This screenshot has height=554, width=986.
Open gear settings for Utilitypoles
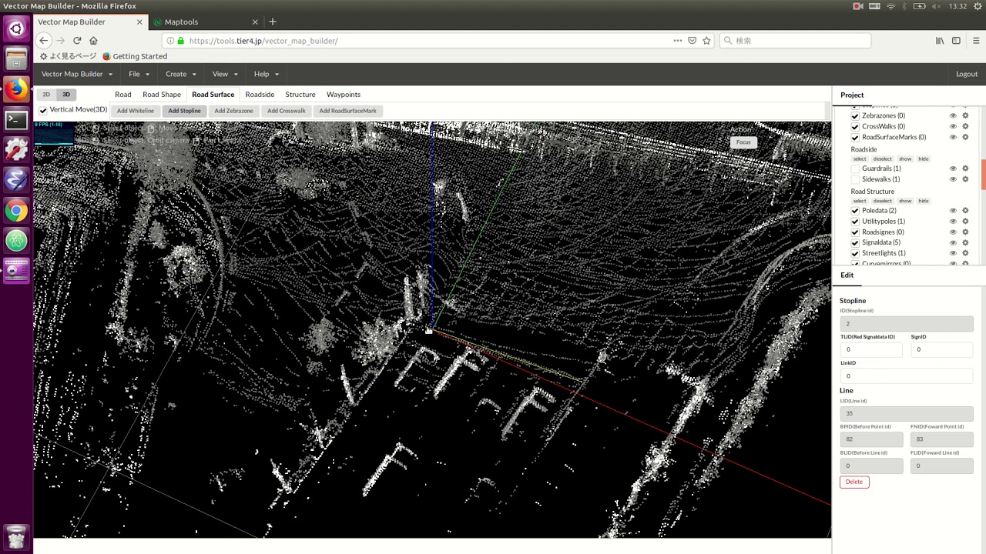point(965,222)
